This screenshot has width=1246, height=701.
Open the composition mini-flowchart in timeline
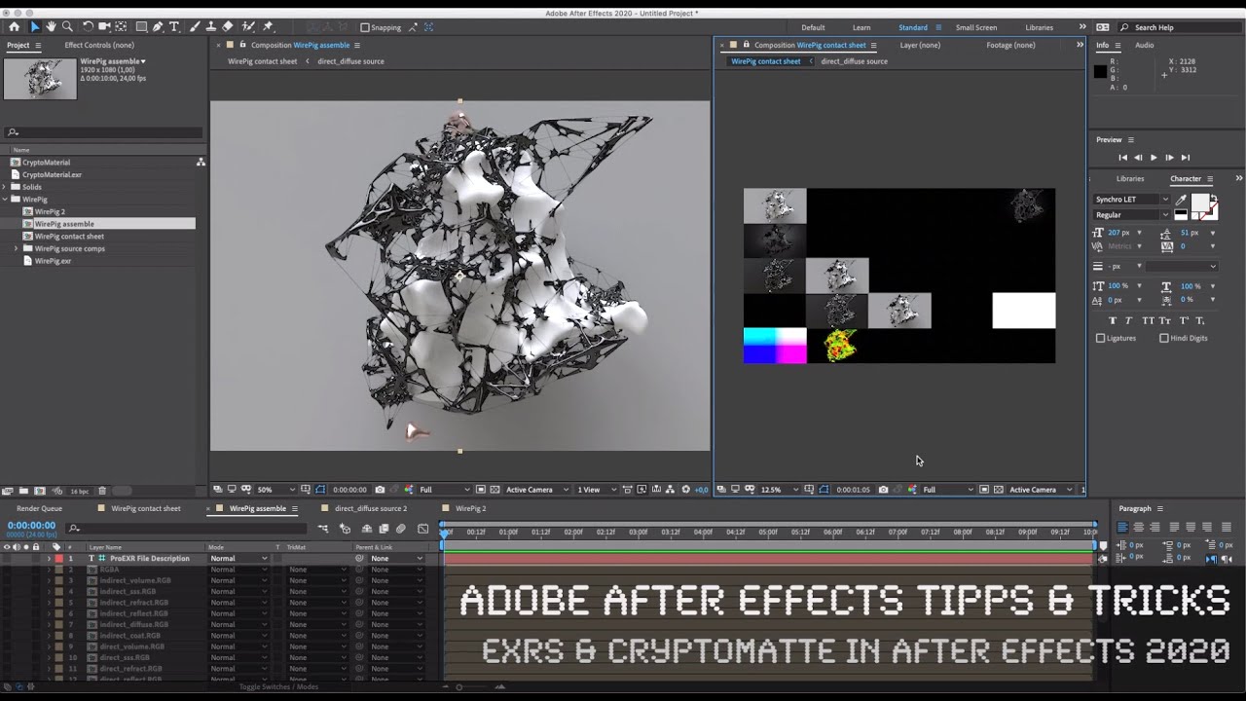[322, 529]
